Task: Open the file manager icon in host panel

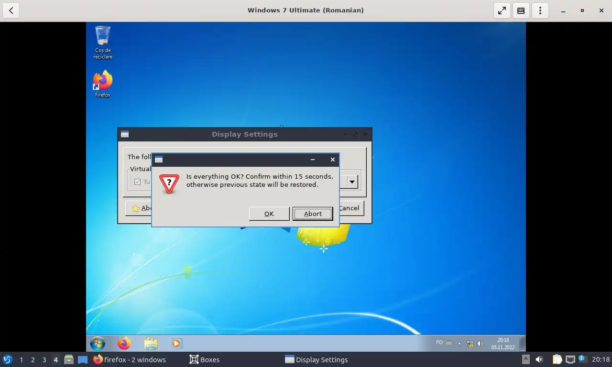Action: pyautogui.click(x=69, y=359)
